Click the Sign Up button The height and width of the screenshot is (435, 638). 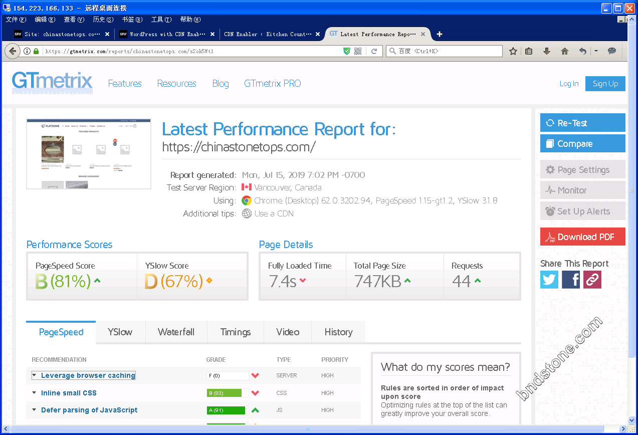pos(605,84)
